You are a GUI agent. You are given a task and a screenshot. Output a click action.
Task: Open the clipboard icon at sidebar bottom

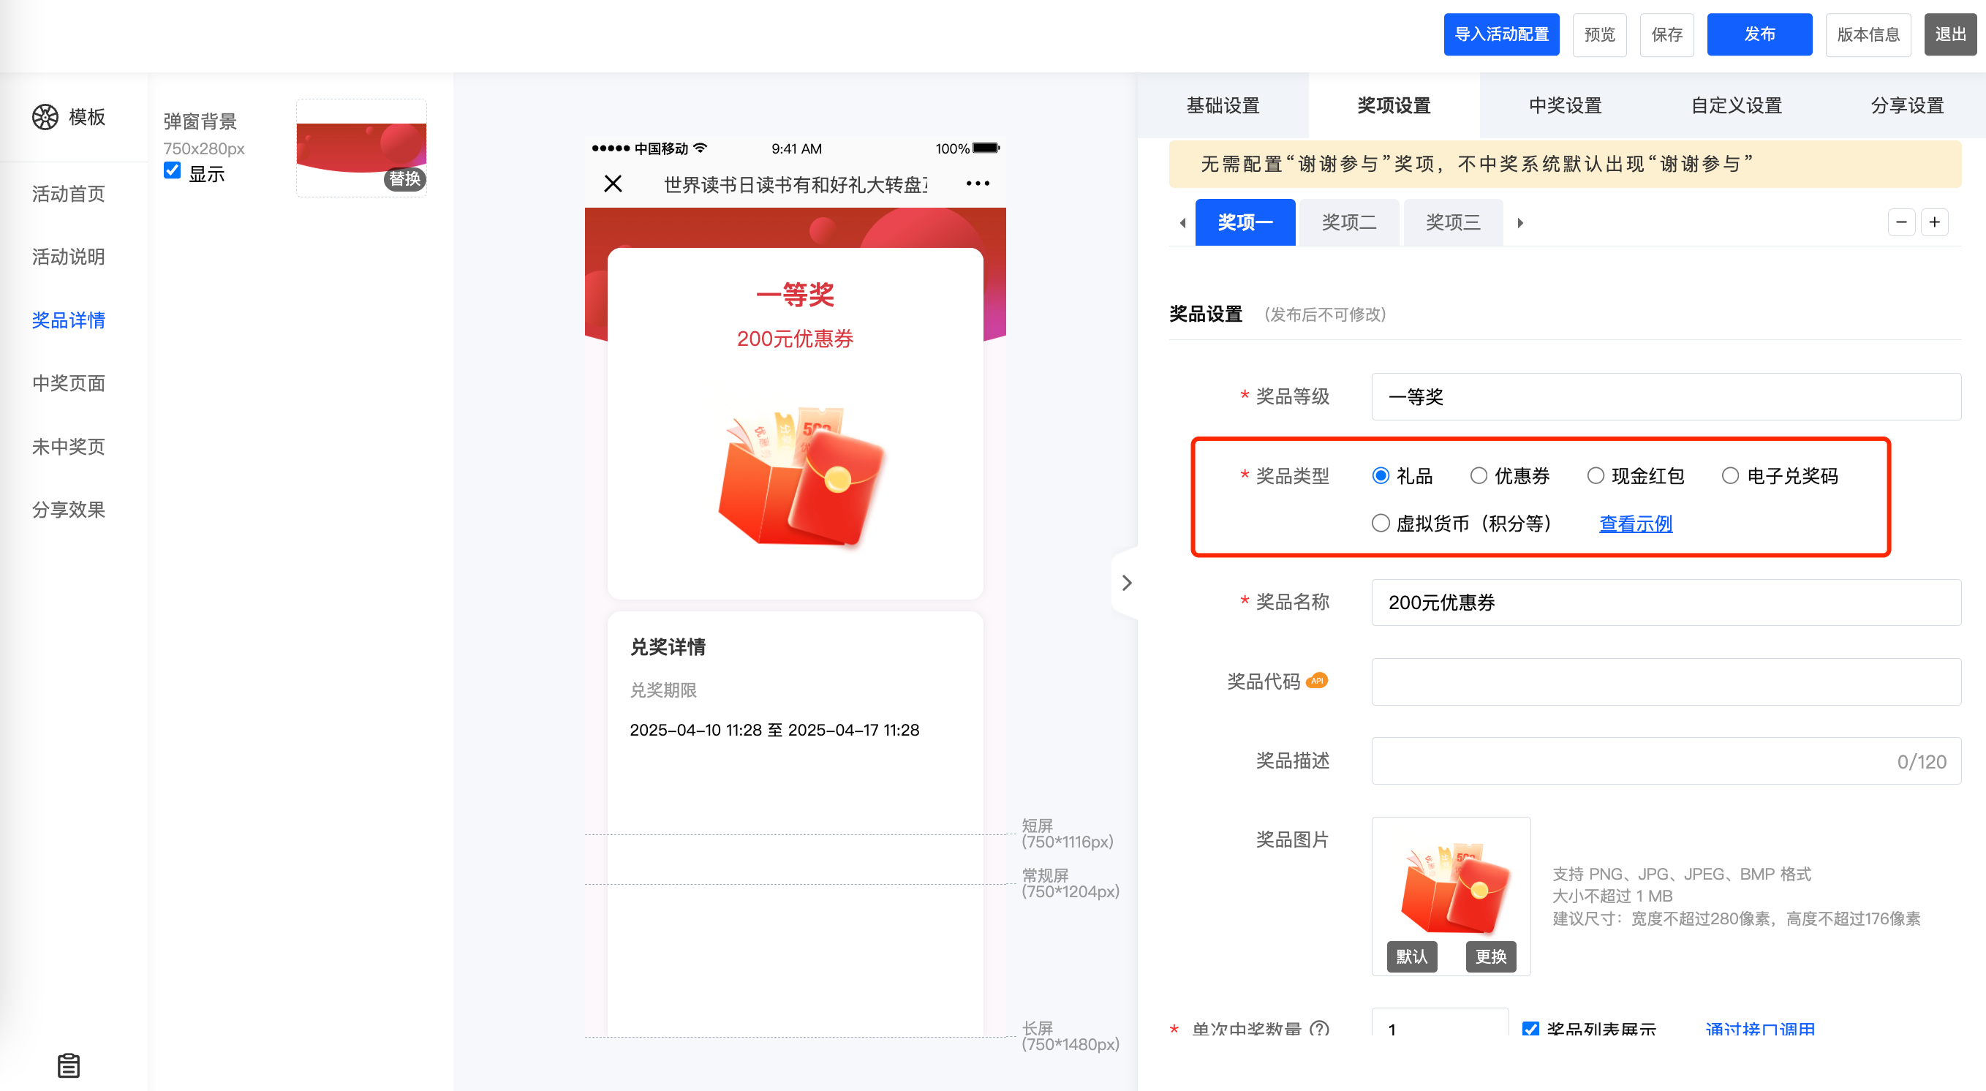[69, 1065]
